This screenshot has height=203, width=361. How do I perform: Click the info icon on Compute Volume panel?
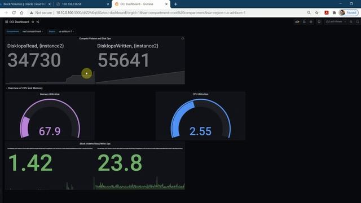click(183, 38)
